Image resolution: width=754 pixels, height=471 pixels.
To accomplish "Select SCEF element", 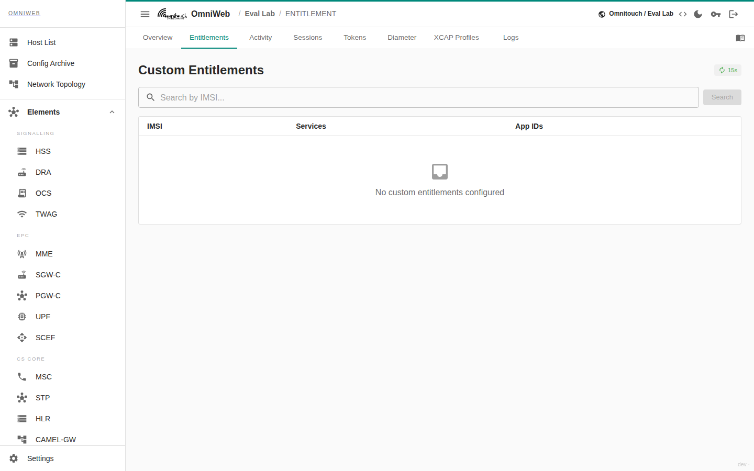I will point(63,338).
